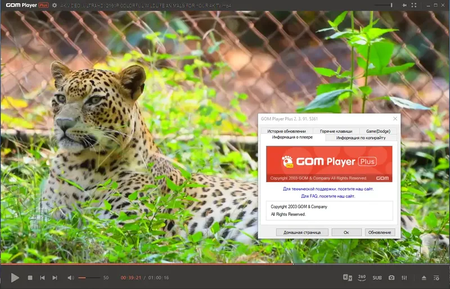
Task: Jump to the previous track
Action: [43, 278]
